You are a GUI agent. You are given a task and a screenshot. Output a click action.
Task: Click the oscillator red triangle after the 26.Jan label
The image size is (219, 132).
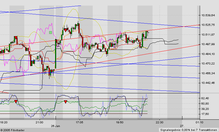(65, 102)
